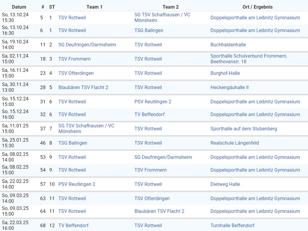The width and height of the screenshot is (308, 231).
Task: Open TSV Rottweil as Team 1 in match 54
Action: coord(72,170)
